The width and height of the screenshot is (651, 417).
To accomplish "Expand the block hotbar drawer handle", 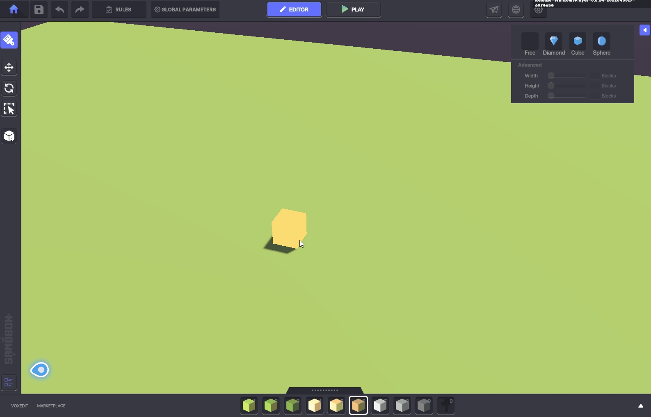I will (324, 390).
